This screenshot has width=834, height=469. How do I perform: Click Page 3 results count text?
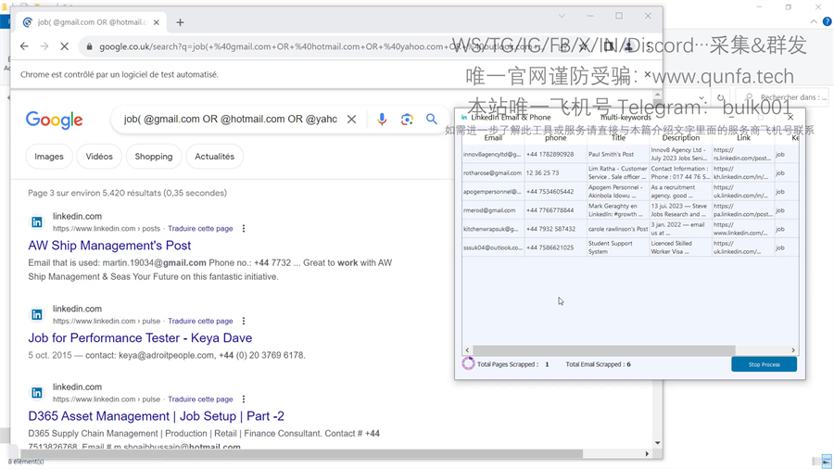click(x=127, y=193)
